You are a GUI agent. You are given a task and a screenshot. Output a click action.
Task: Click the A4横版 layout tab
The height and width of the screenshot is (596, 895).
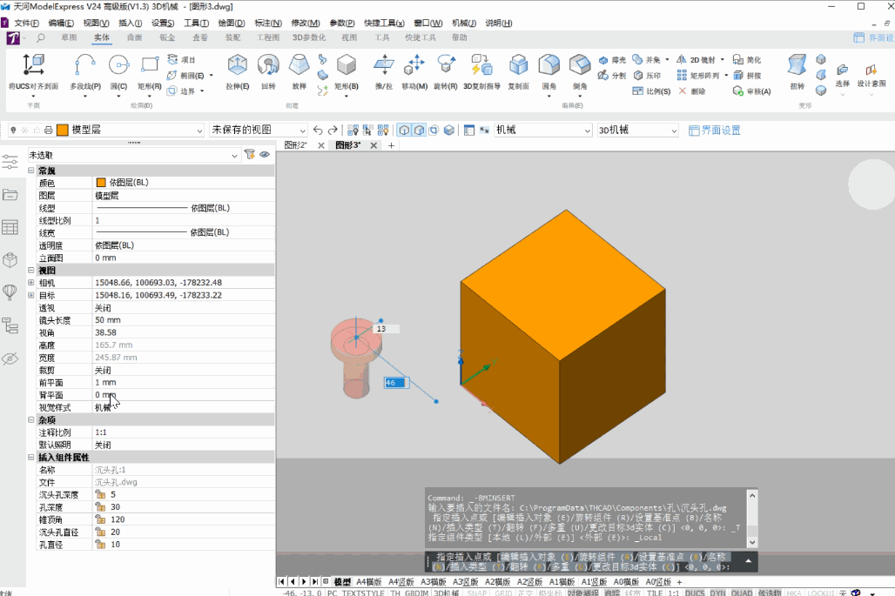[369, 582]
